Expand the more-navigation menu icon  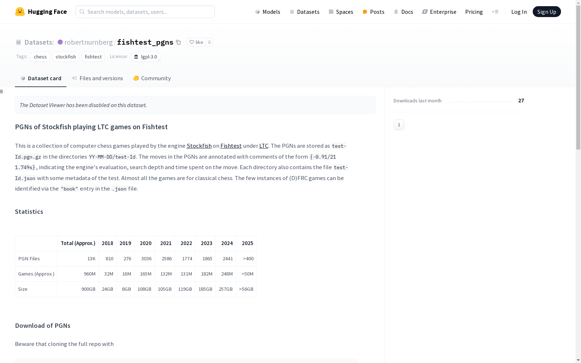click(x=495, y=12)
